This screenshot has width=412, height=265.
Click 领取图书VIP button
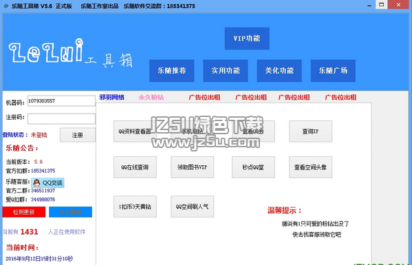tap(193, 167)
